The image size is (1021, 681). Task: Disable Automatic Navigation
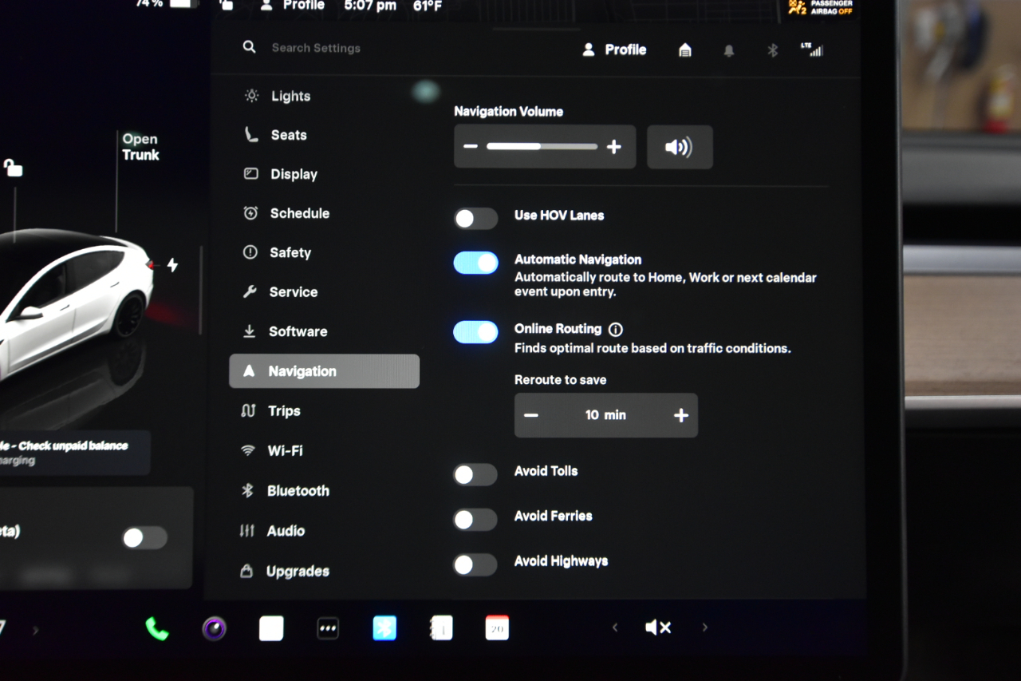475,263
